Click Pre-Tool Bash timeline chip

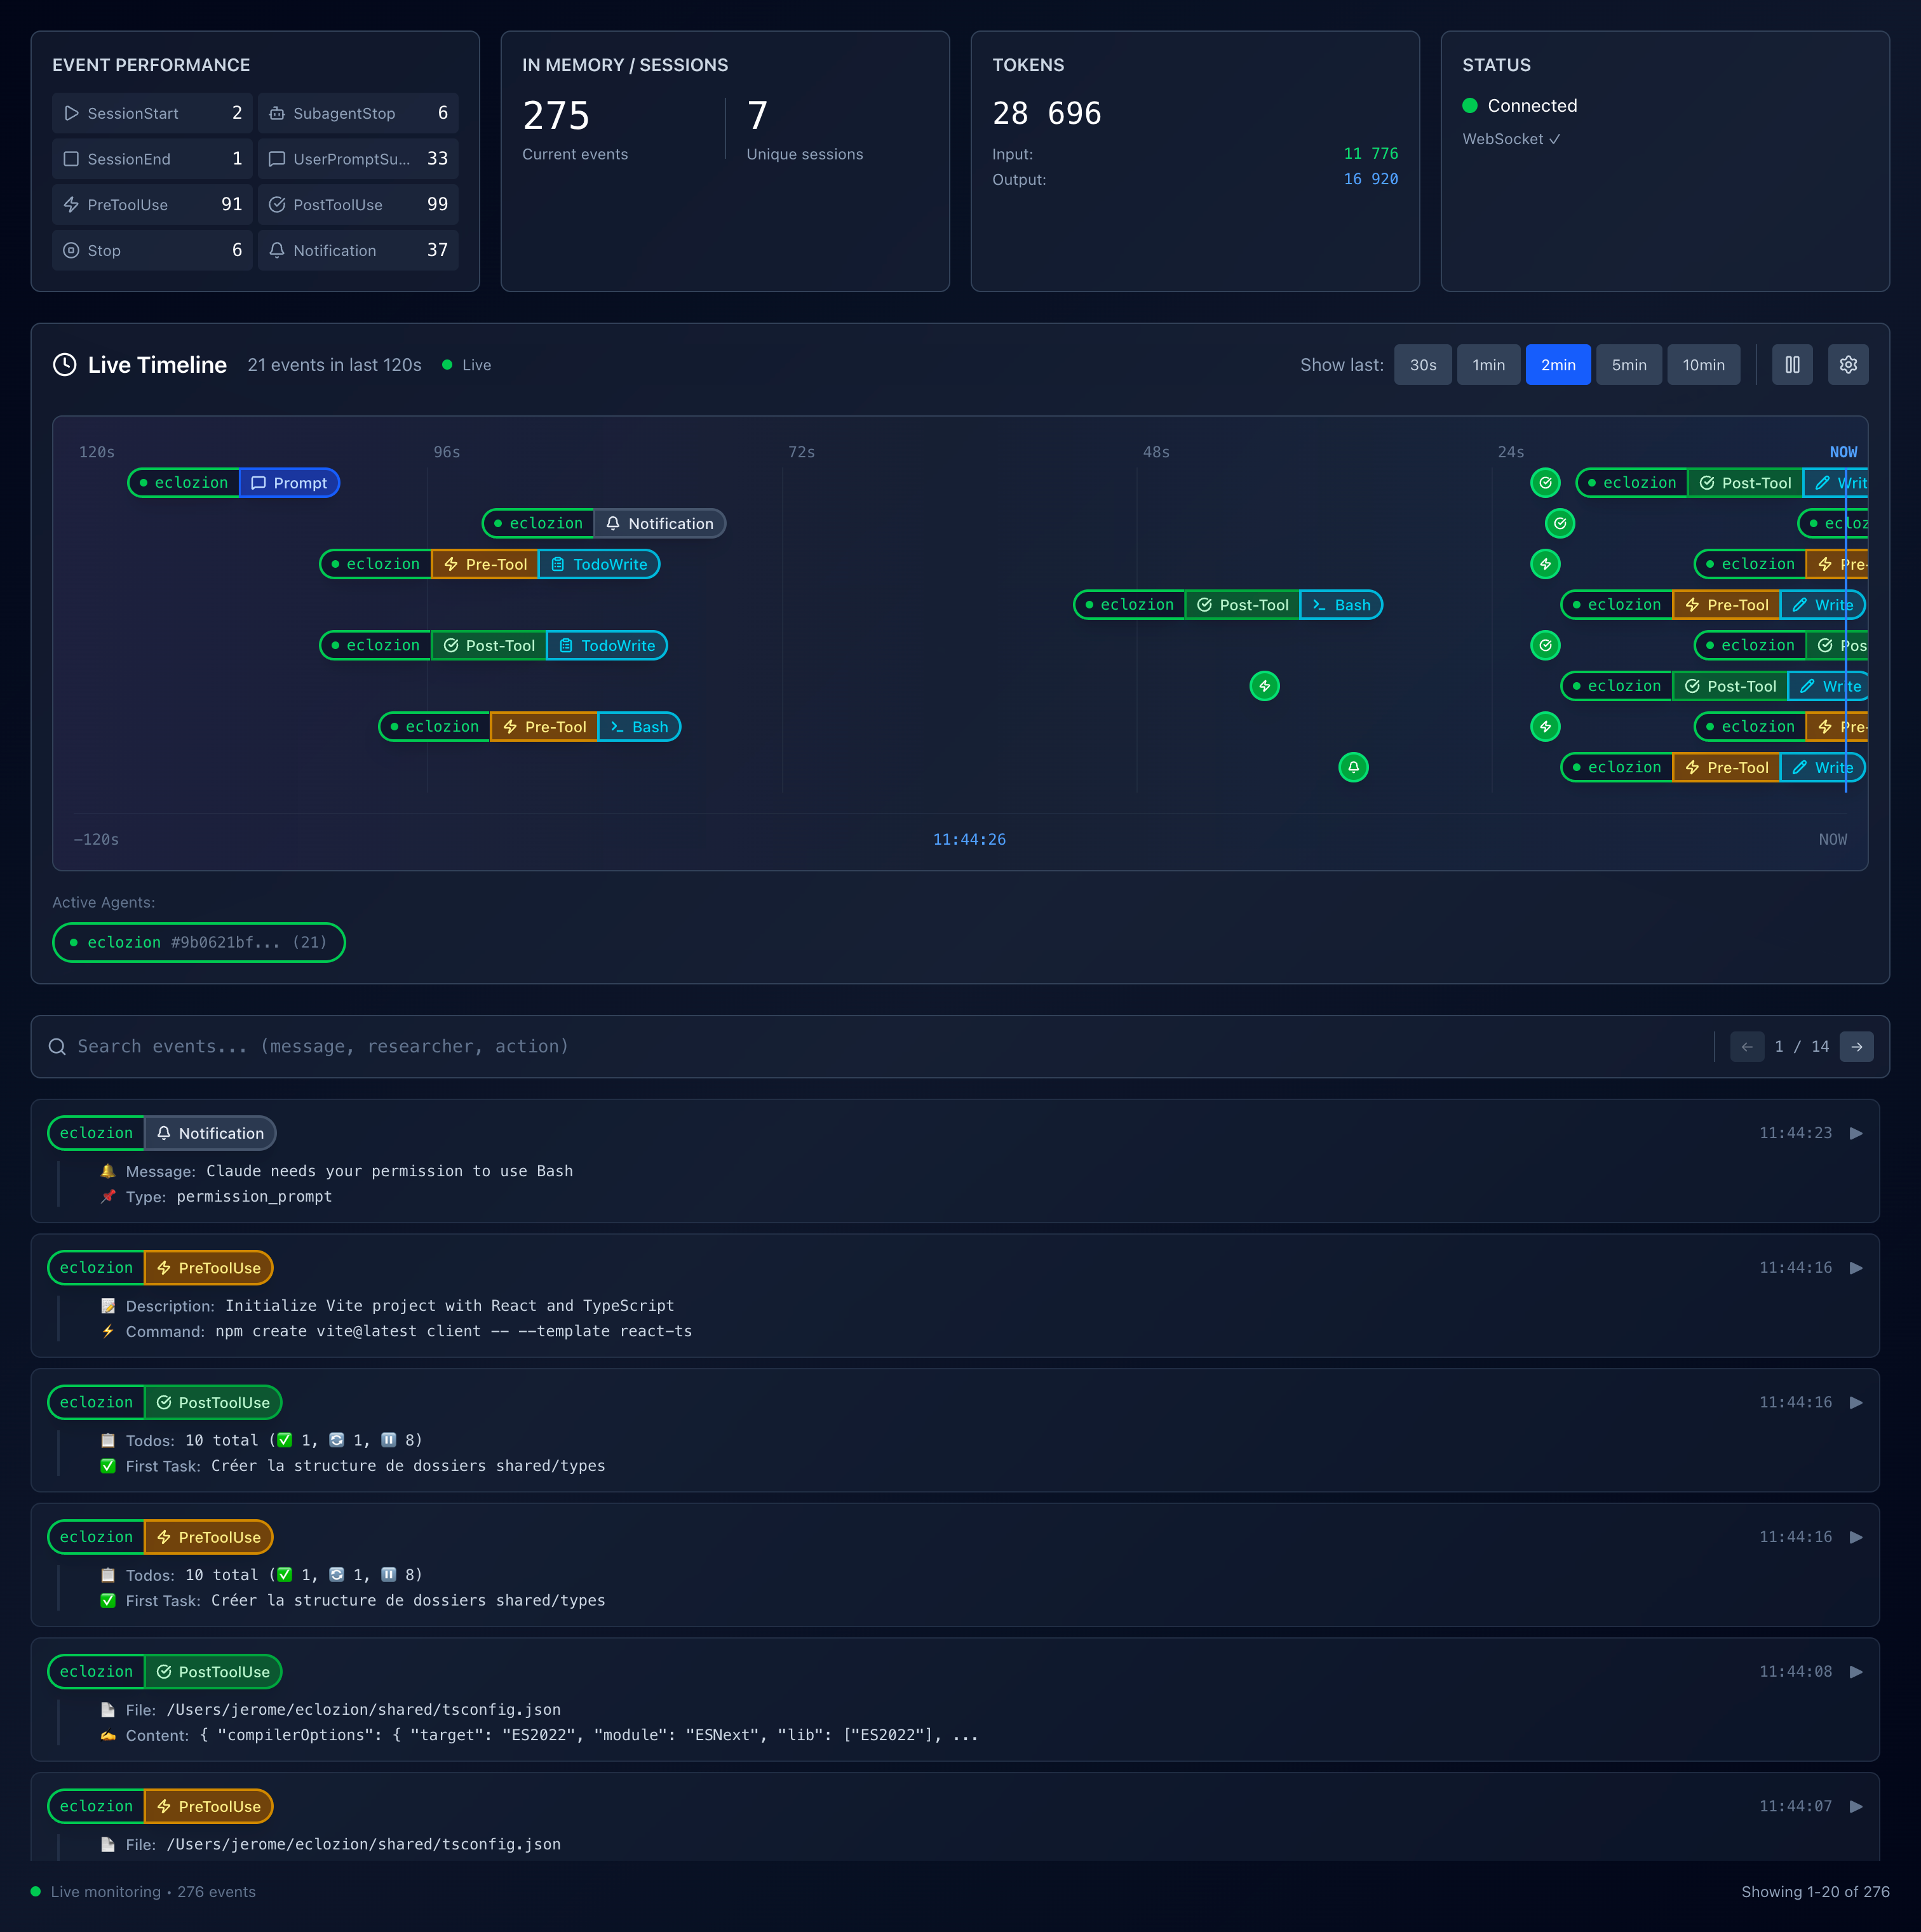[x=529, y=726]
